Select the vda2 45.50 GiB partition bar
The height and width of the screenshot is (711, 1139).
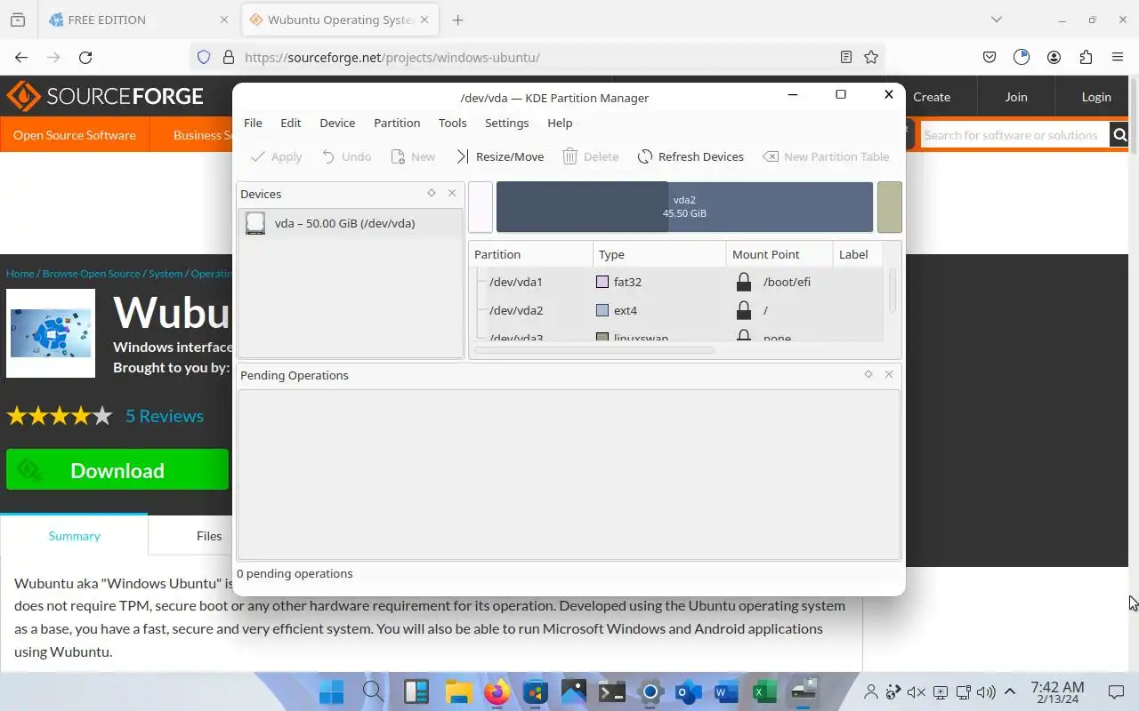[x=684, y=207]
